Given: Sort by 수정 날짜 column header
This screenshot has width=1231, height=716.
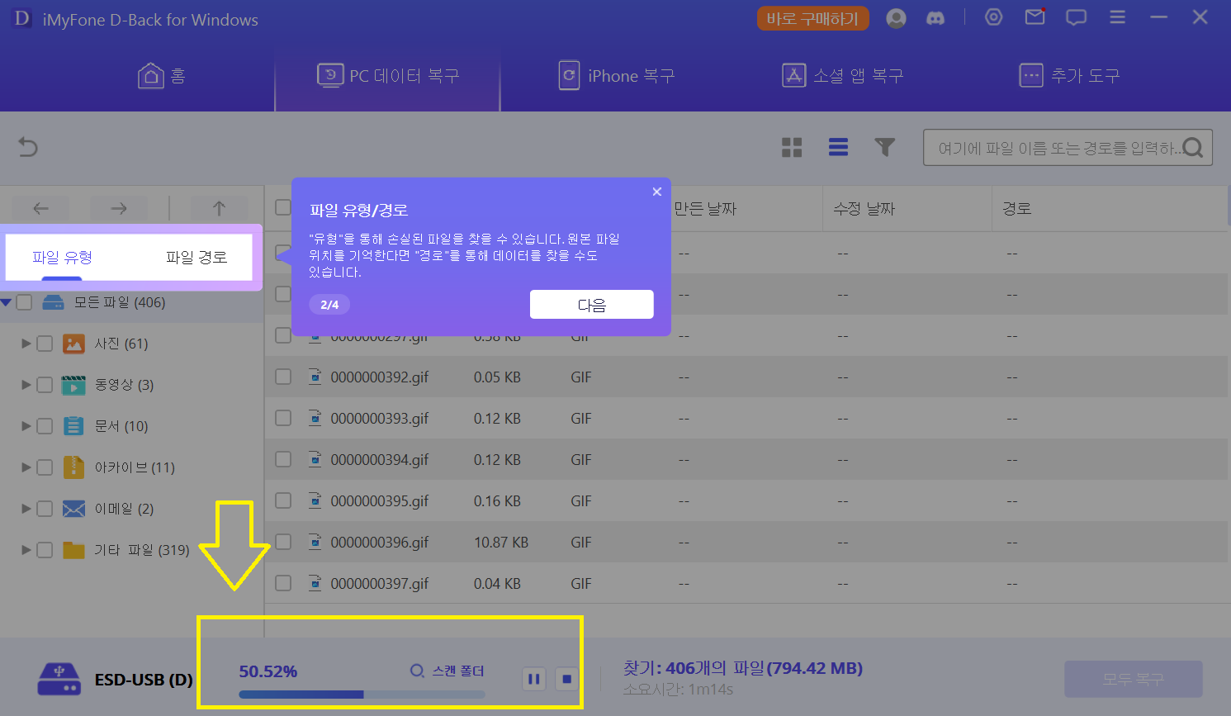Looking at the screenshot, I should (x=864, y=209).
